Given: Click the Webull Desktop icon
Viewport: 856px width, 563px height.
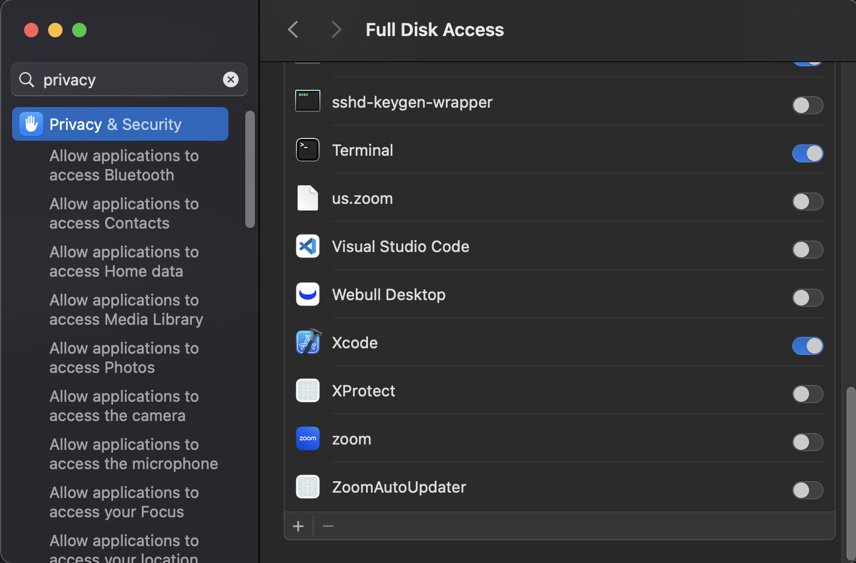Looking at the screenshot, I should tap(308, 294).
